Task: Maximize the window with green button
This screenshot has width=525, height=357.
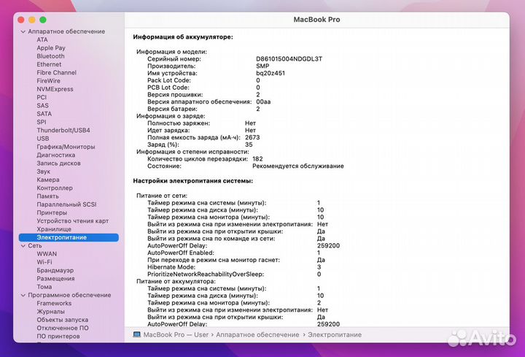Action: tap(43, 20)
